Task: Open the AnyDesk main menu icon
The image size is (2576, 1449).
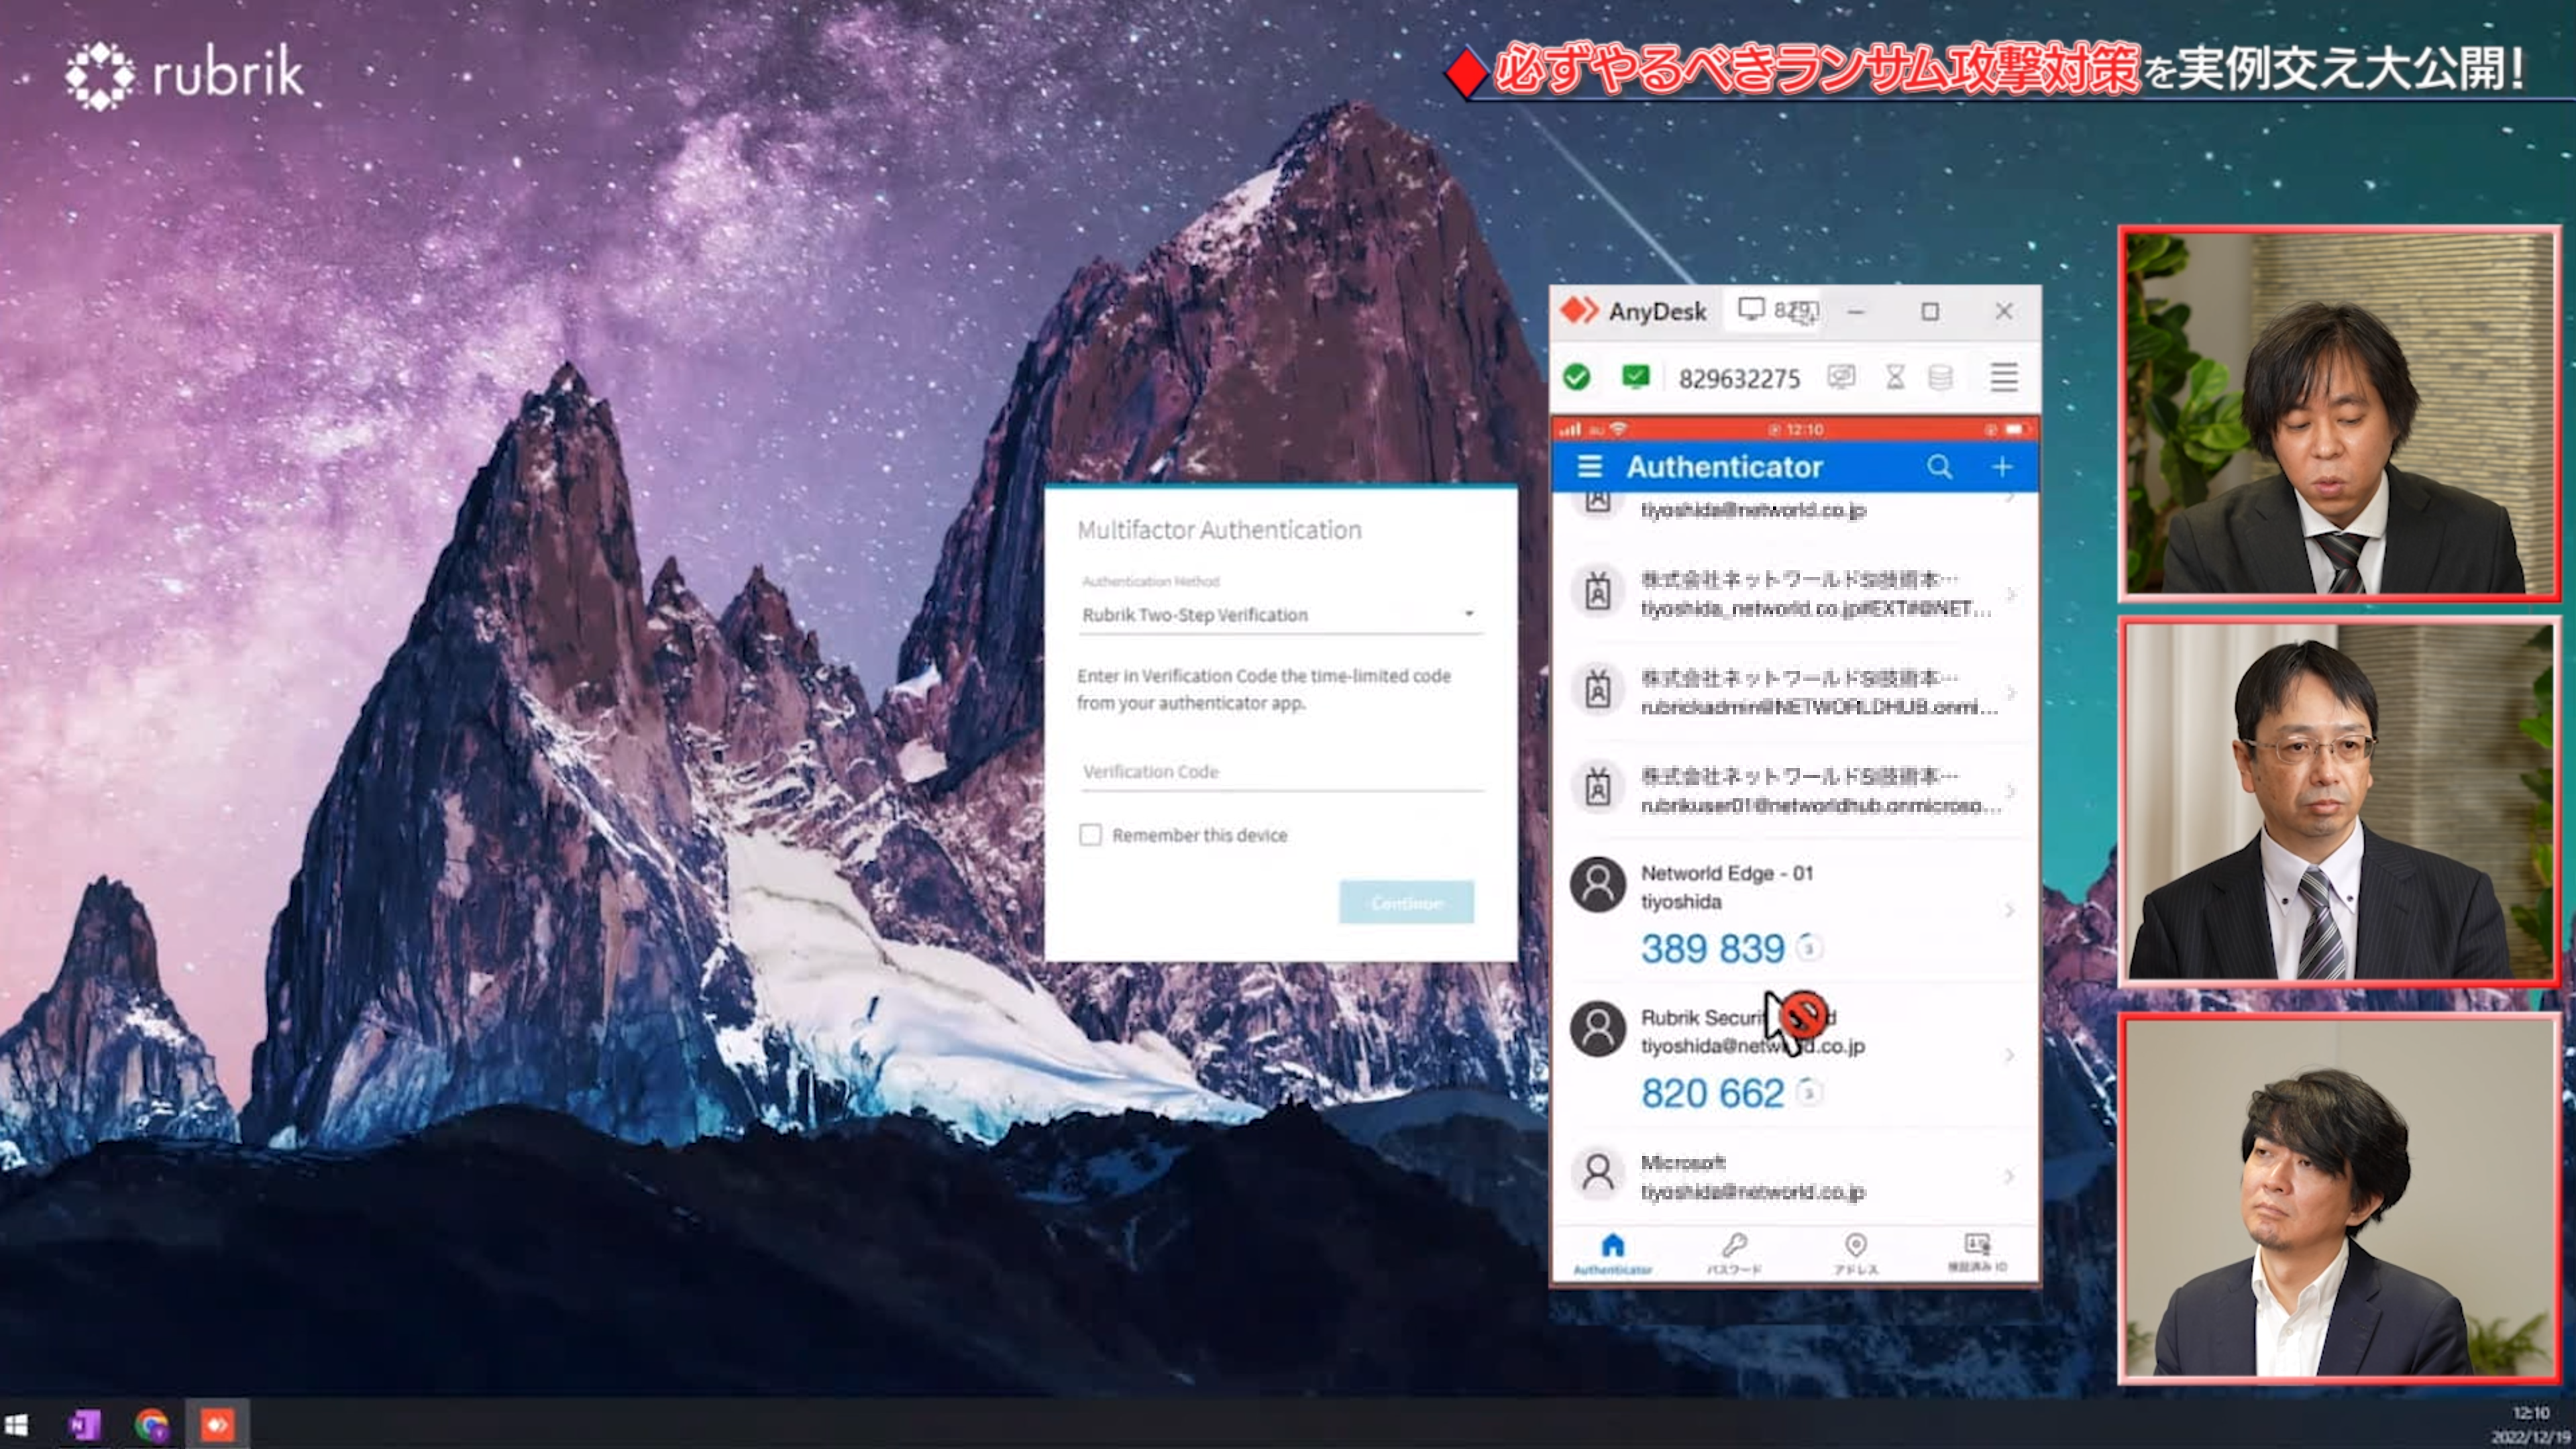Action: pos(2003,377)
